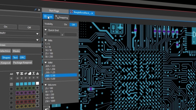Click the Traces column icon in layer grid

[x=26, y=74]
